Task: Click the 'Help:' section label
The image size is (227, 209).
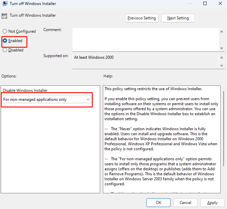Action: (x=108, y=76)
